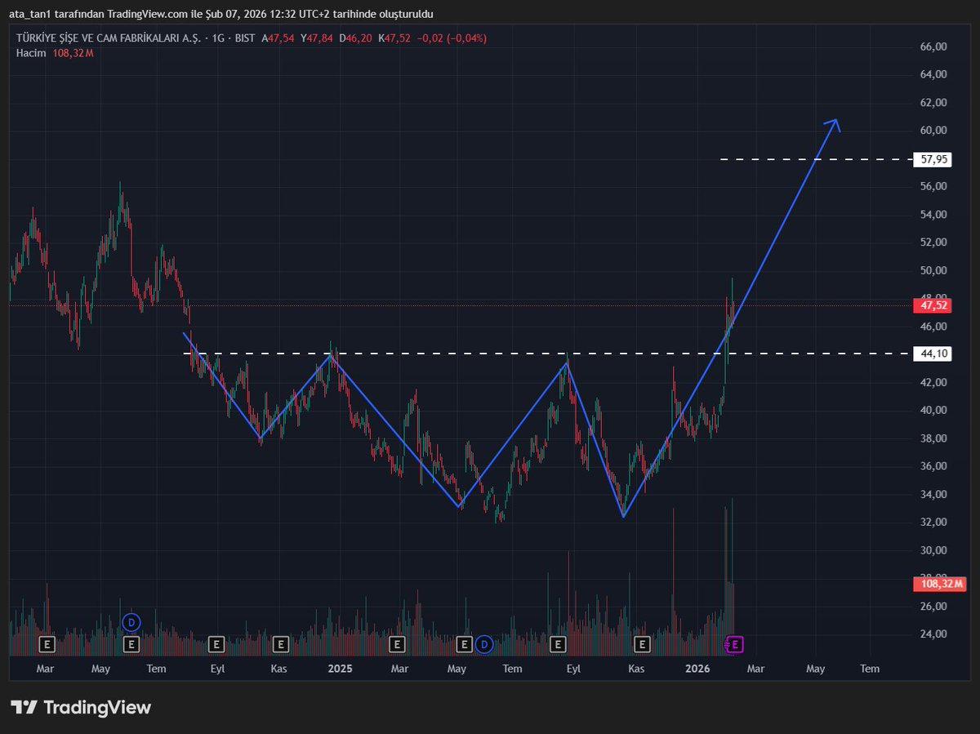The height and width of the screenshot is (734, 980).
Task: Click the 66,00 price axis label
Action: click(x=933, y=47)
